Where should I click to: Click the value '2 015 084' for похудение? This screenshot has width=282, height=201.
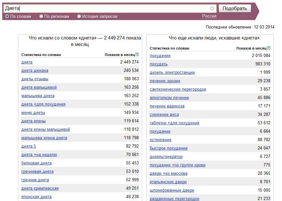pos(261,55)
